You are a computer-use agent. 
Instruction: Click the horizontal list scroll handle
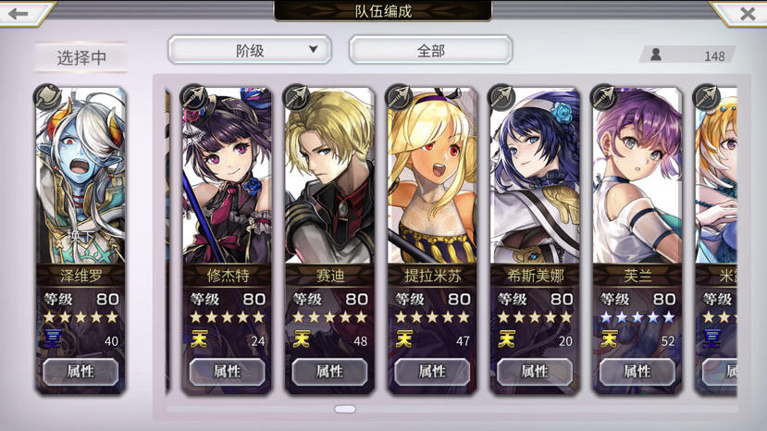point(345,409)
